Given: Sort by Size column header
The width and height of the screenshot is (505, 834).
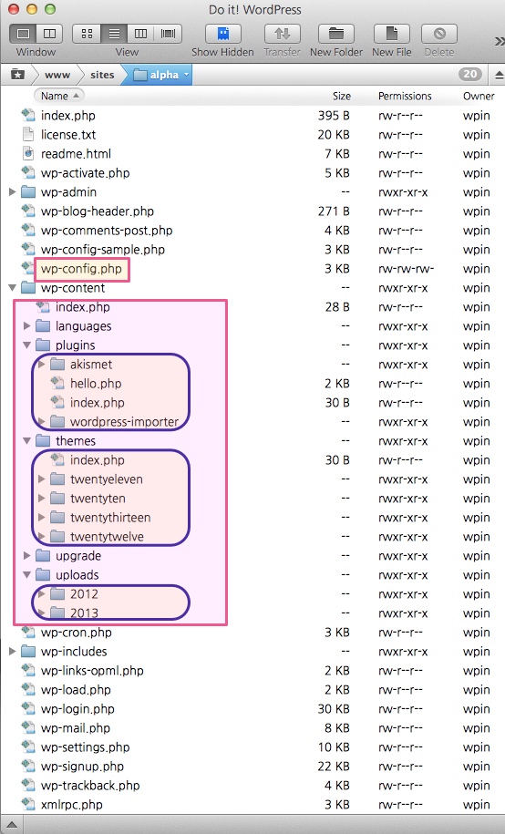Looking at the screenshot, I should [x=342, y=97].
